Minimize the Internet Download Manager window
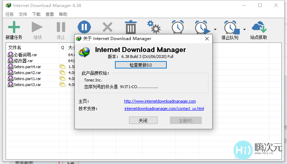 [244, 5]
